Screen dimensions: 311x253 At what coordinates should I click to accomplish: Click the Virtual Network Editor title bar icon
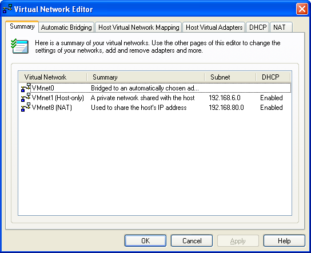[7, 9]
